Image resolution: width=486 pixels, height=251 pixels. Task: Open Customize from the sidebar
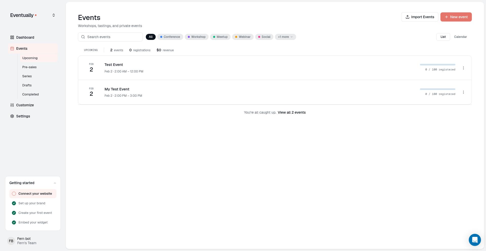33,105
